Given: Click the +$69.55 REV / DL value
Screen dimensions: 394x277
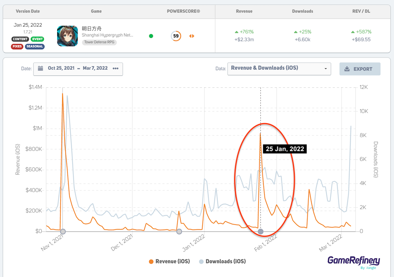Looking at the screenshot, I should tap(361, 39).
